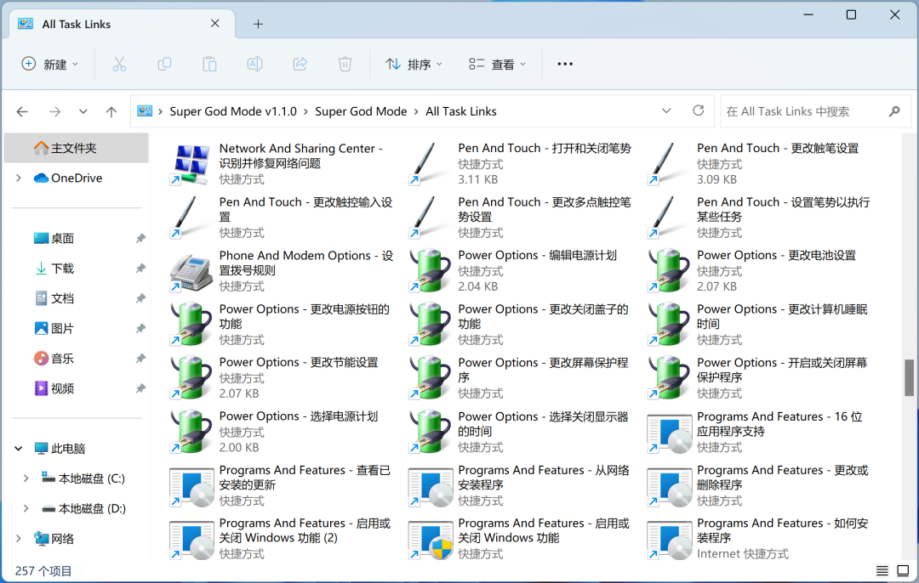The width and height of the screenshot is (919, 583).
Task: Open the 新建 dropdown
Action: 50,64
